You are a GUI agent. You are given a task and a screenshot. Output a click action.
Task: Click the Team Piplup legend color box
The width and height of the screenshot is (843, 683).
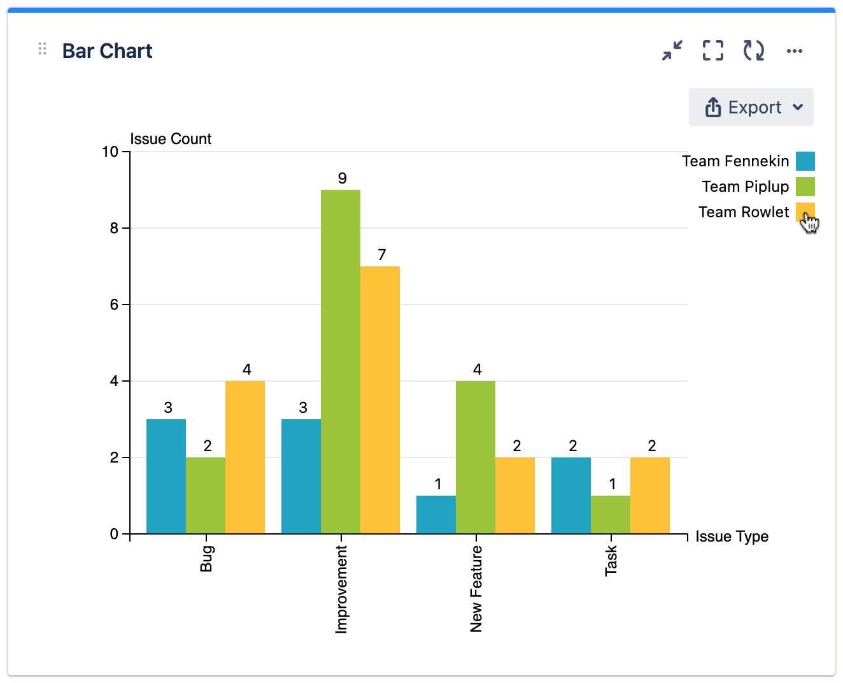point(804,187)
